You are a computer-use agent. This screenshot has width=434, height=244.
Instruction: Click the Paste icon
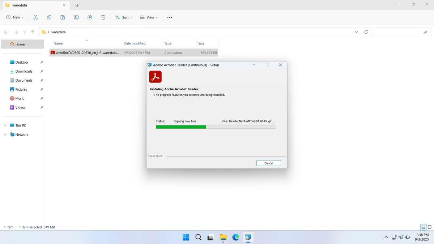click(x=62, y=17)
